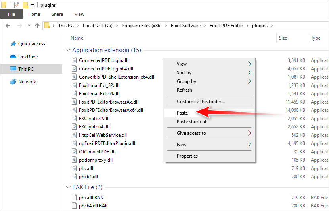Open the File tab
Image resolution: width=329 pixels, height=211 pixels.
tap(11, 14)
